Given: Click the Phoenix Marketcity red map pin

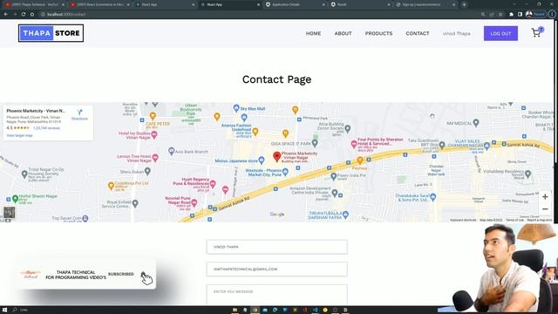Looking at the screenshot, I should (277, 156).
